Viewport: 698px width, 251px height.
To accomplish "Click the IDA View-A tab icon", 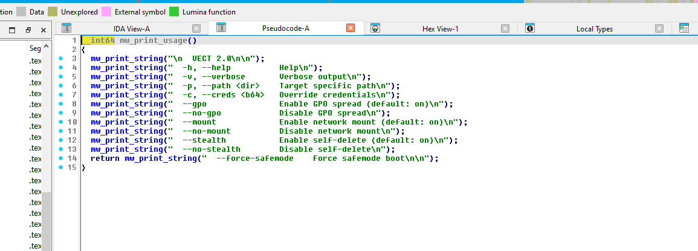I will (66, 28).
